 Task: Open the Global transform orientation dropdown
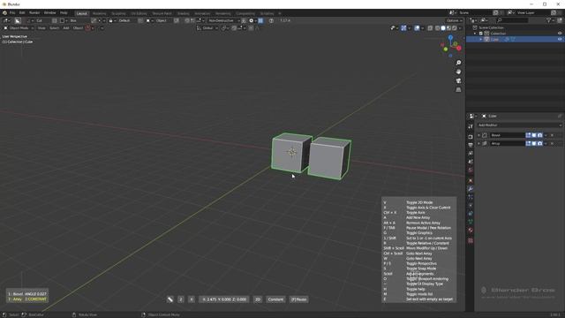click(x=207, y=28)
